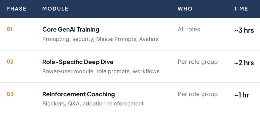Click the Prompting, security, MasterPrompts, Avatars description
This screenshot has width=260, height=113.
click(x=100, y=39)
